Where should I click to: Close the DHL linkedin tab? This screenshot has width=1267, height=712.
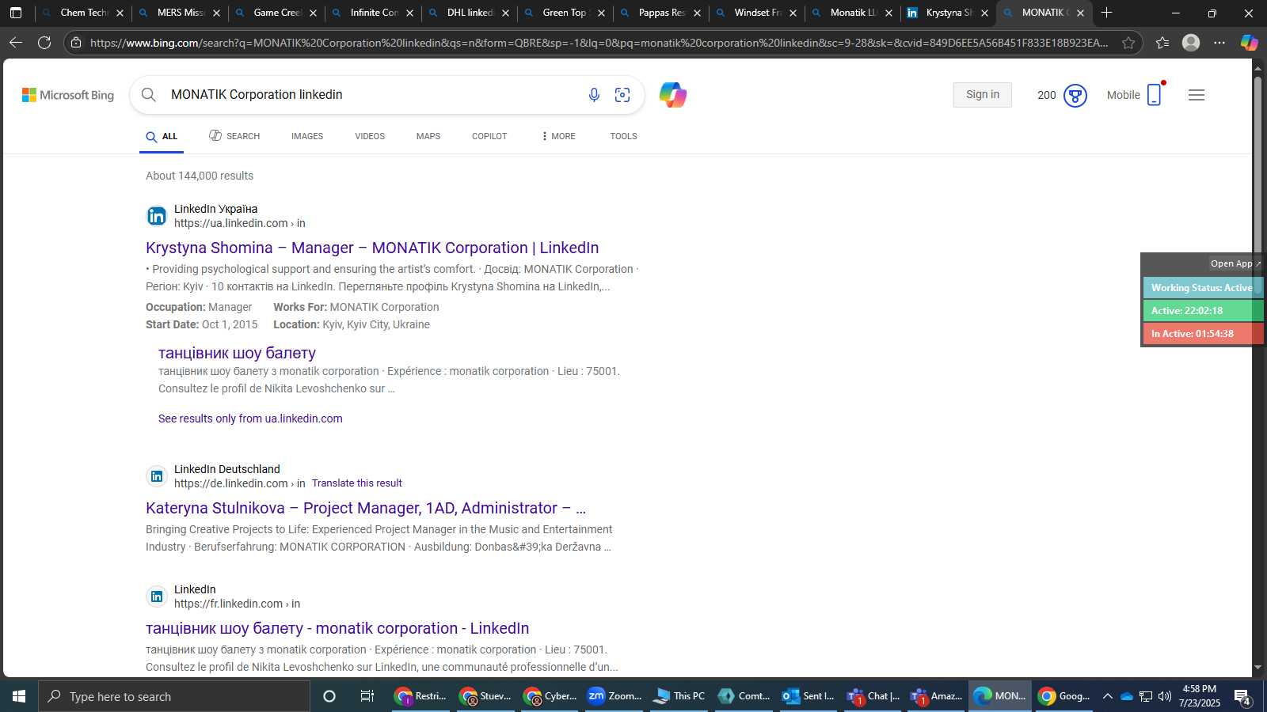pyautogui.click(x=505, y=13)
